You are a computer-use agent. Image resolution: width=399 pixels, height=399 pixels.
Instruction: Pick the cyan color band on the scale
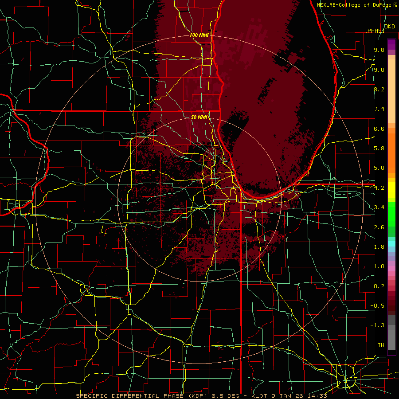(x=391, y=244)
